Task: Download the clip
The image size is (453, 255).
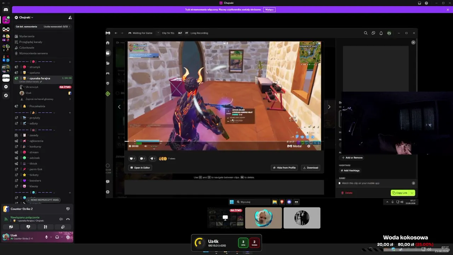Action: (x=311, y=168)
